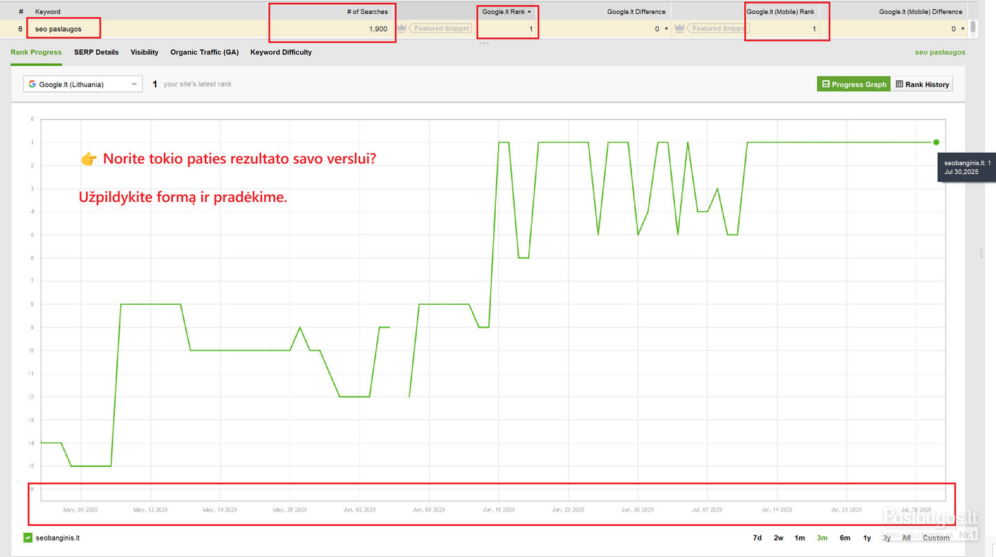The width and height of the screenshot is (996, 557).
Task: Set the graph range to 7d
Action: pos(757,538)
